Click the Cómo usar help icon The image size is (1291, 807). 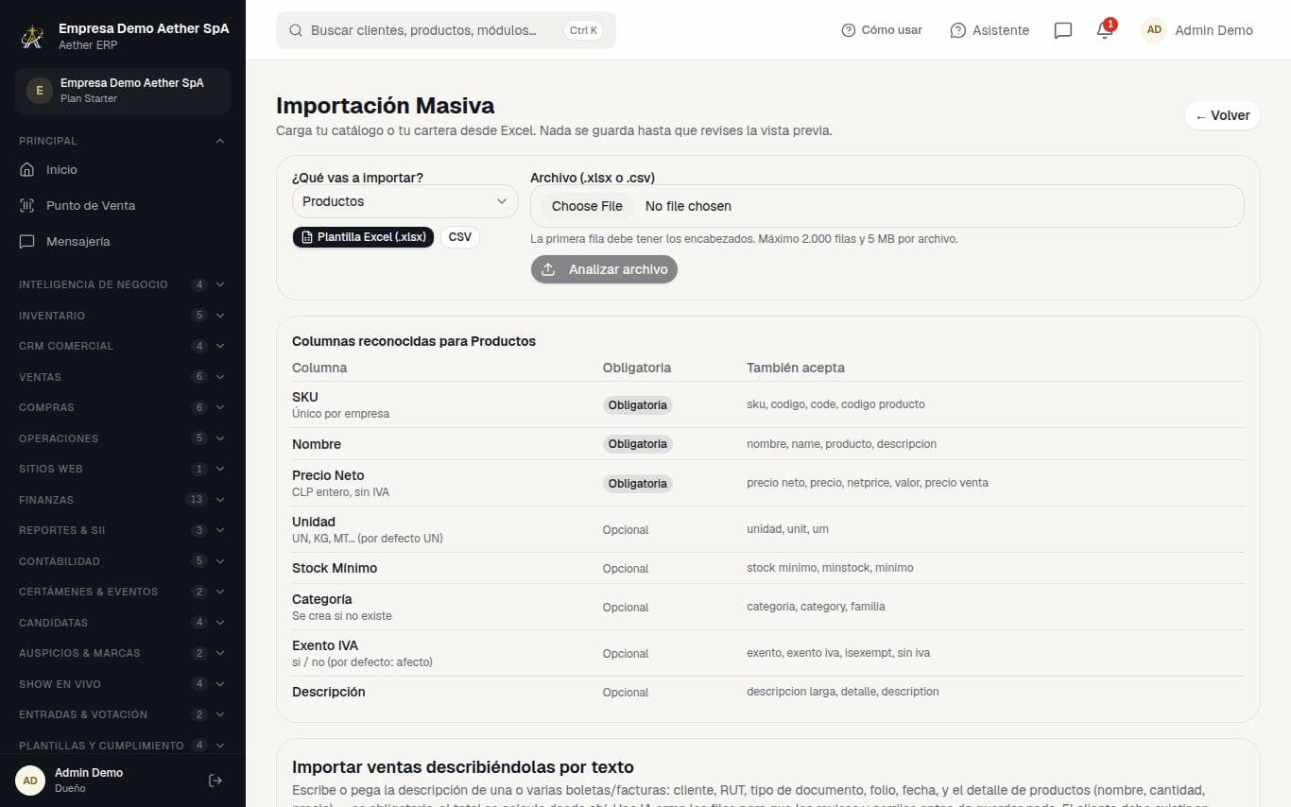pos(848,30)
